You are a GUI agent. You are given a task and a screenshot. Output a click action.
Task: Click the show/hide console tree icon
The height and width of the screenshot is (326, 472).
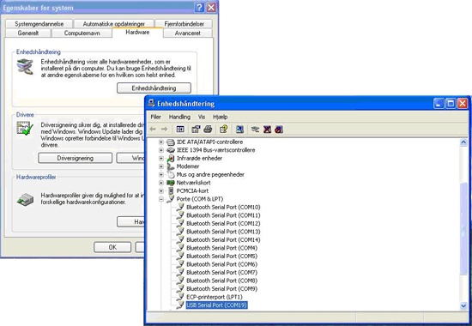pyautogui.click(x=180, y=130)
